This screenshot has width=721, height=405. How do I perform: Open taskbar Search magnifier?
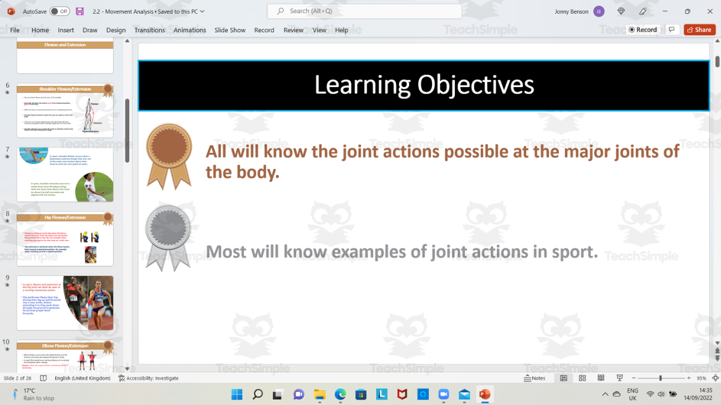tap(258, 394)
